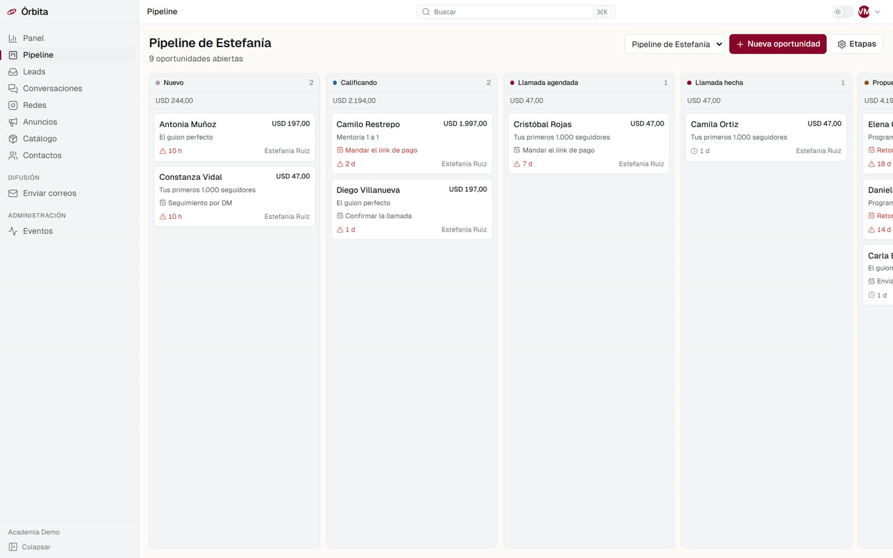Open Constanza Vidal opportunity card
This screenshot has width=893, height=558.
[x=235, y=196]
